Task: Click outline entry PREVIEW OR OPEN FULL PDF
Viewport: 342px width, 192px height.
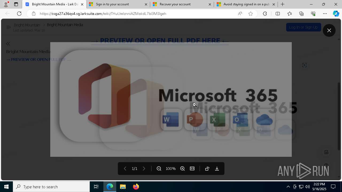Action: pos(38,59)
